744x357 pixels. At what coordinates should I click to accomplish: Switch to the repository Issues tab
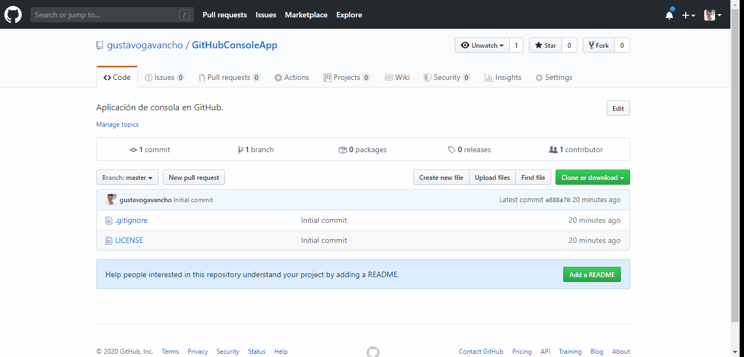164,77
